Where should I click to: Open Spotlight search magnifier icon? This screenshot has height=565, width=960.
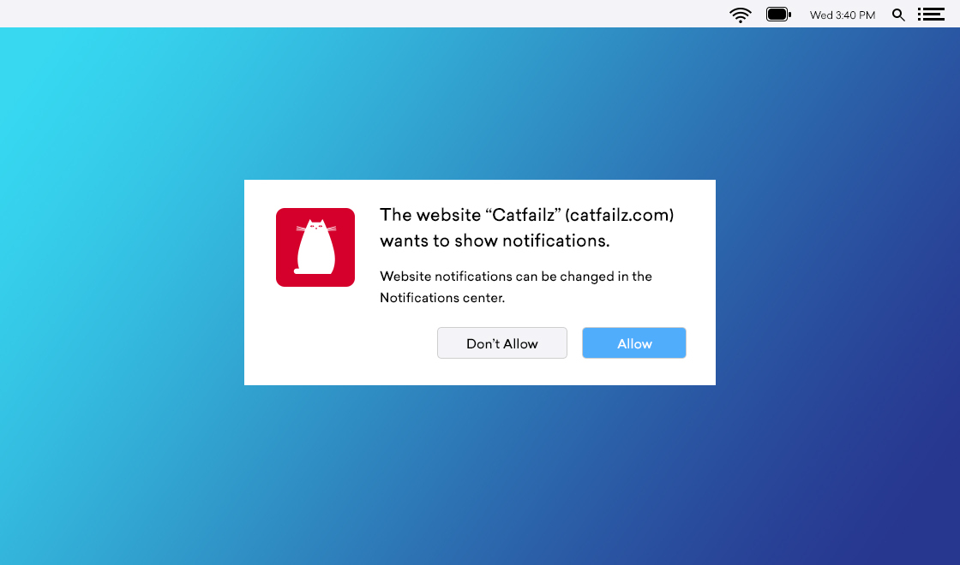[898, 15]
